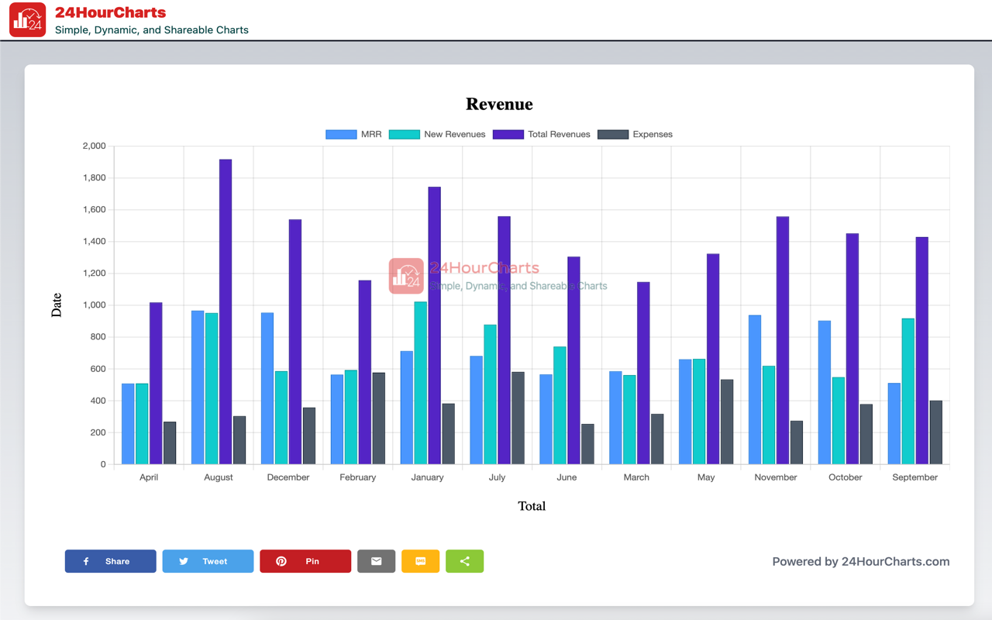This screenshot has height=620, width=992.
Task: Share chart on Facebook
Action: pyautogui.click(x=110, y=561)
